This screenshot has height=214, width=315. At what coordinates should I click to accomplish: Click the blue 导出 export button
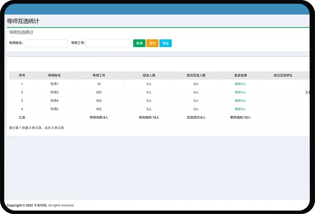click(165, 43)
